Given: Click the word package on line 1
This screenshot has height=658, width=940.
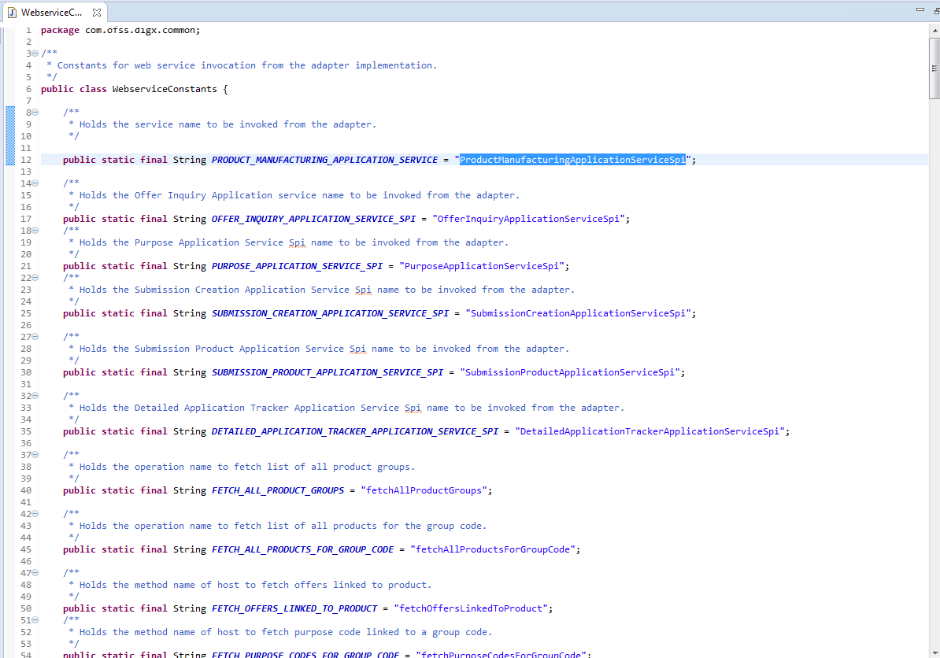Looking at the screenshot, I should coord(60,30).
